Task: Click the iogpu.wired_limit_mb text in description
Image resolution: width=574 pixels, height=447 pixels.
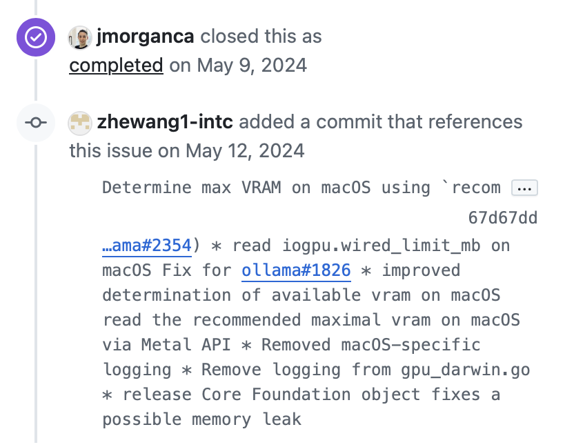Action: (x=381, y=246)
